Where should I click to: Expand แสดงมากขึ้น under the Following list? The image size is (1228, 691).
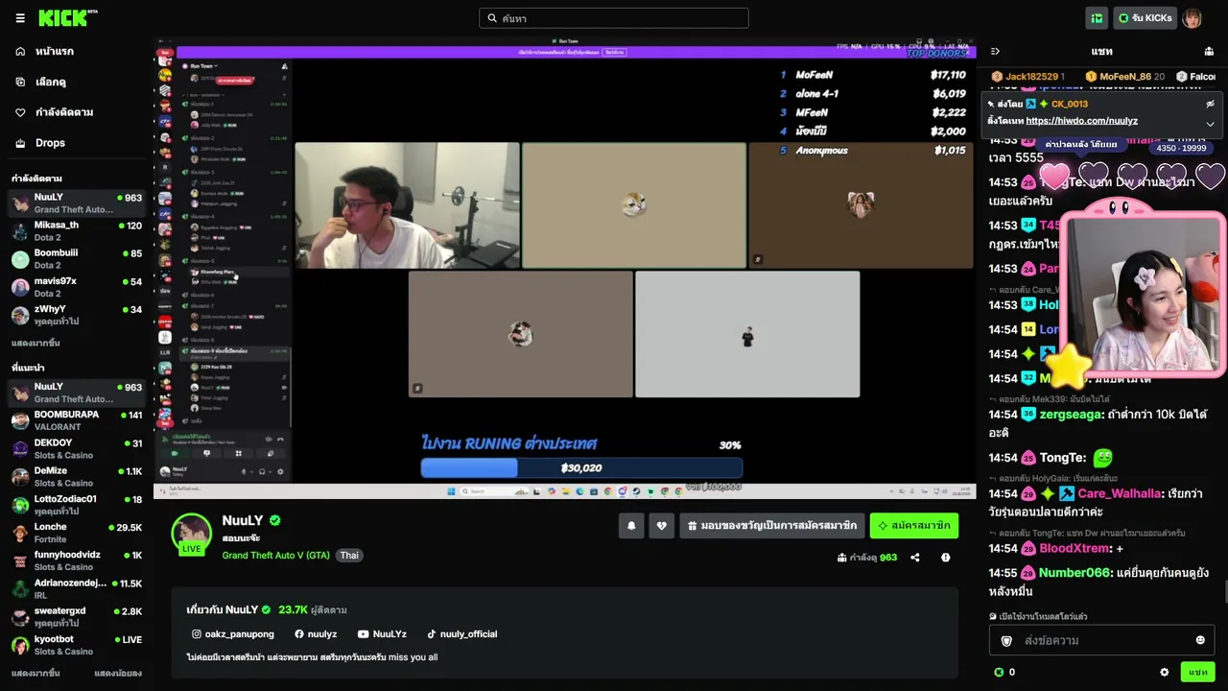coord(35,343)
